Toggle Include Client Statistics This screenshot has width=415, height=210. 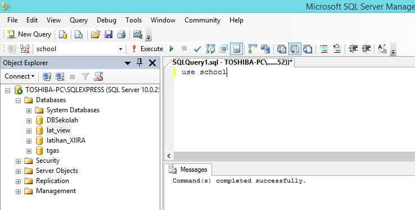[265, 49]
